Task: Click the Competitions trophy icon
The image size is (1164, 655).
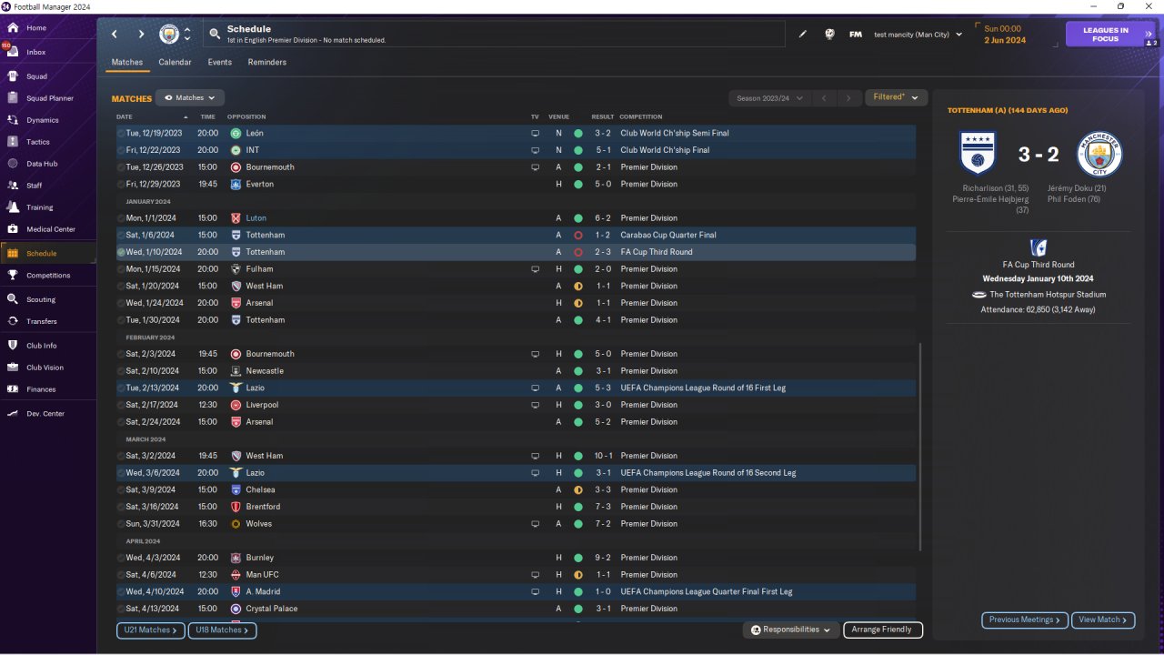Action: [13, 276]
